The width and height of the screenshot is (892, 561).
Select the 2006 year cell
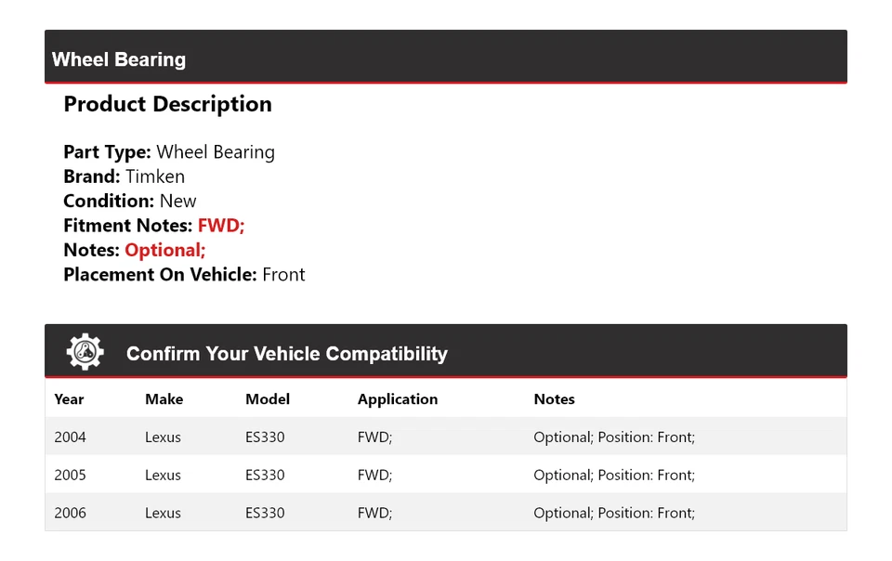click(x=70, y=513)
